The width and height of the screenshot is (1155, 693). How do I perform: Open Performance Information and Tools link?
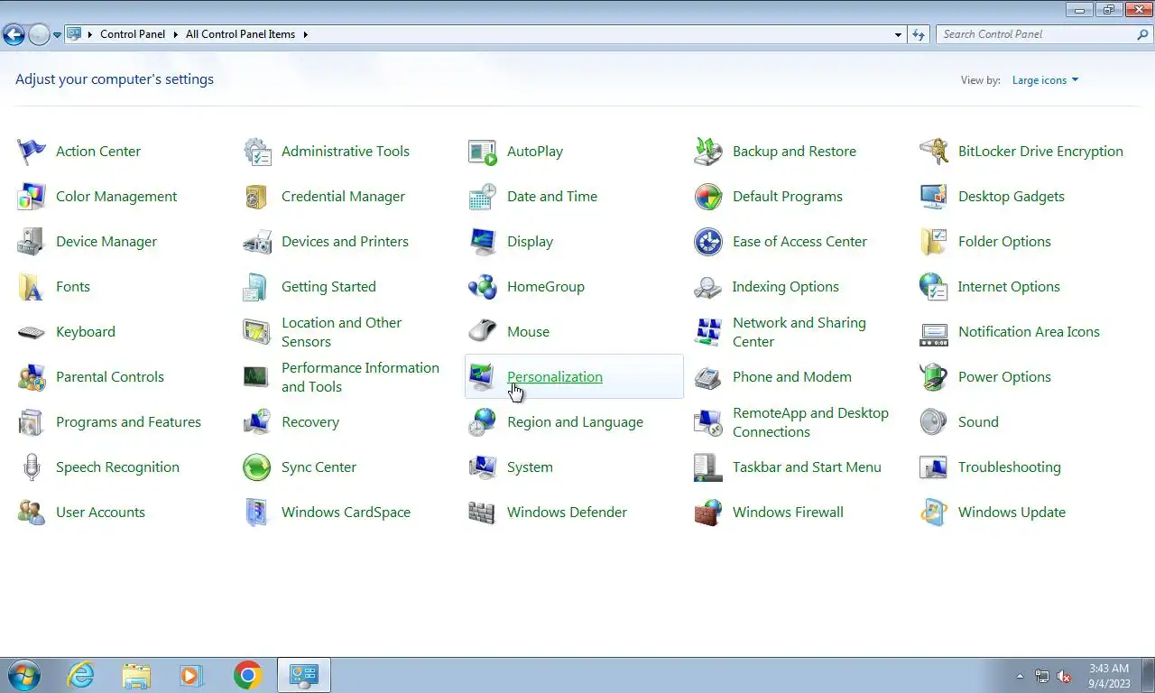(360, 377)
